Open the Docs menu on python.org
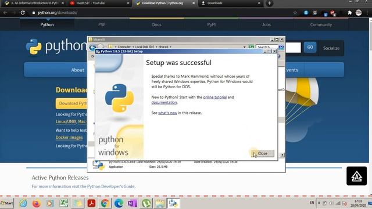Viewport: 372px width, 209px height. 156,24
